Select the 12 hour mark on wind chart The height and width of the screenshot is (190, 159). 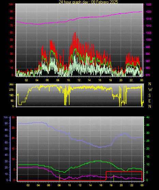coord(79,80)
